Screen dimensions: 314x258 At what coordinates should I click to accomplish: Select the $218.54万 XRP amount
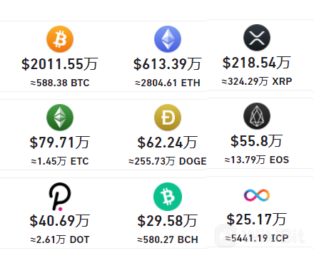click(x=257, y=63)
